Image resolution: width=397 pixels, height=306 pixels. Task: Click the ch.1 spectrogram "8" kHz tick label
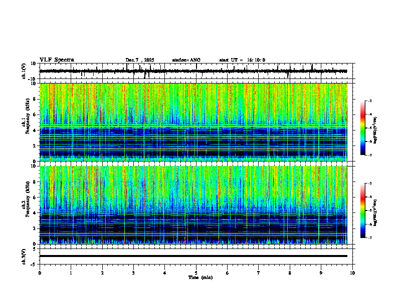(x=35, y=99)
